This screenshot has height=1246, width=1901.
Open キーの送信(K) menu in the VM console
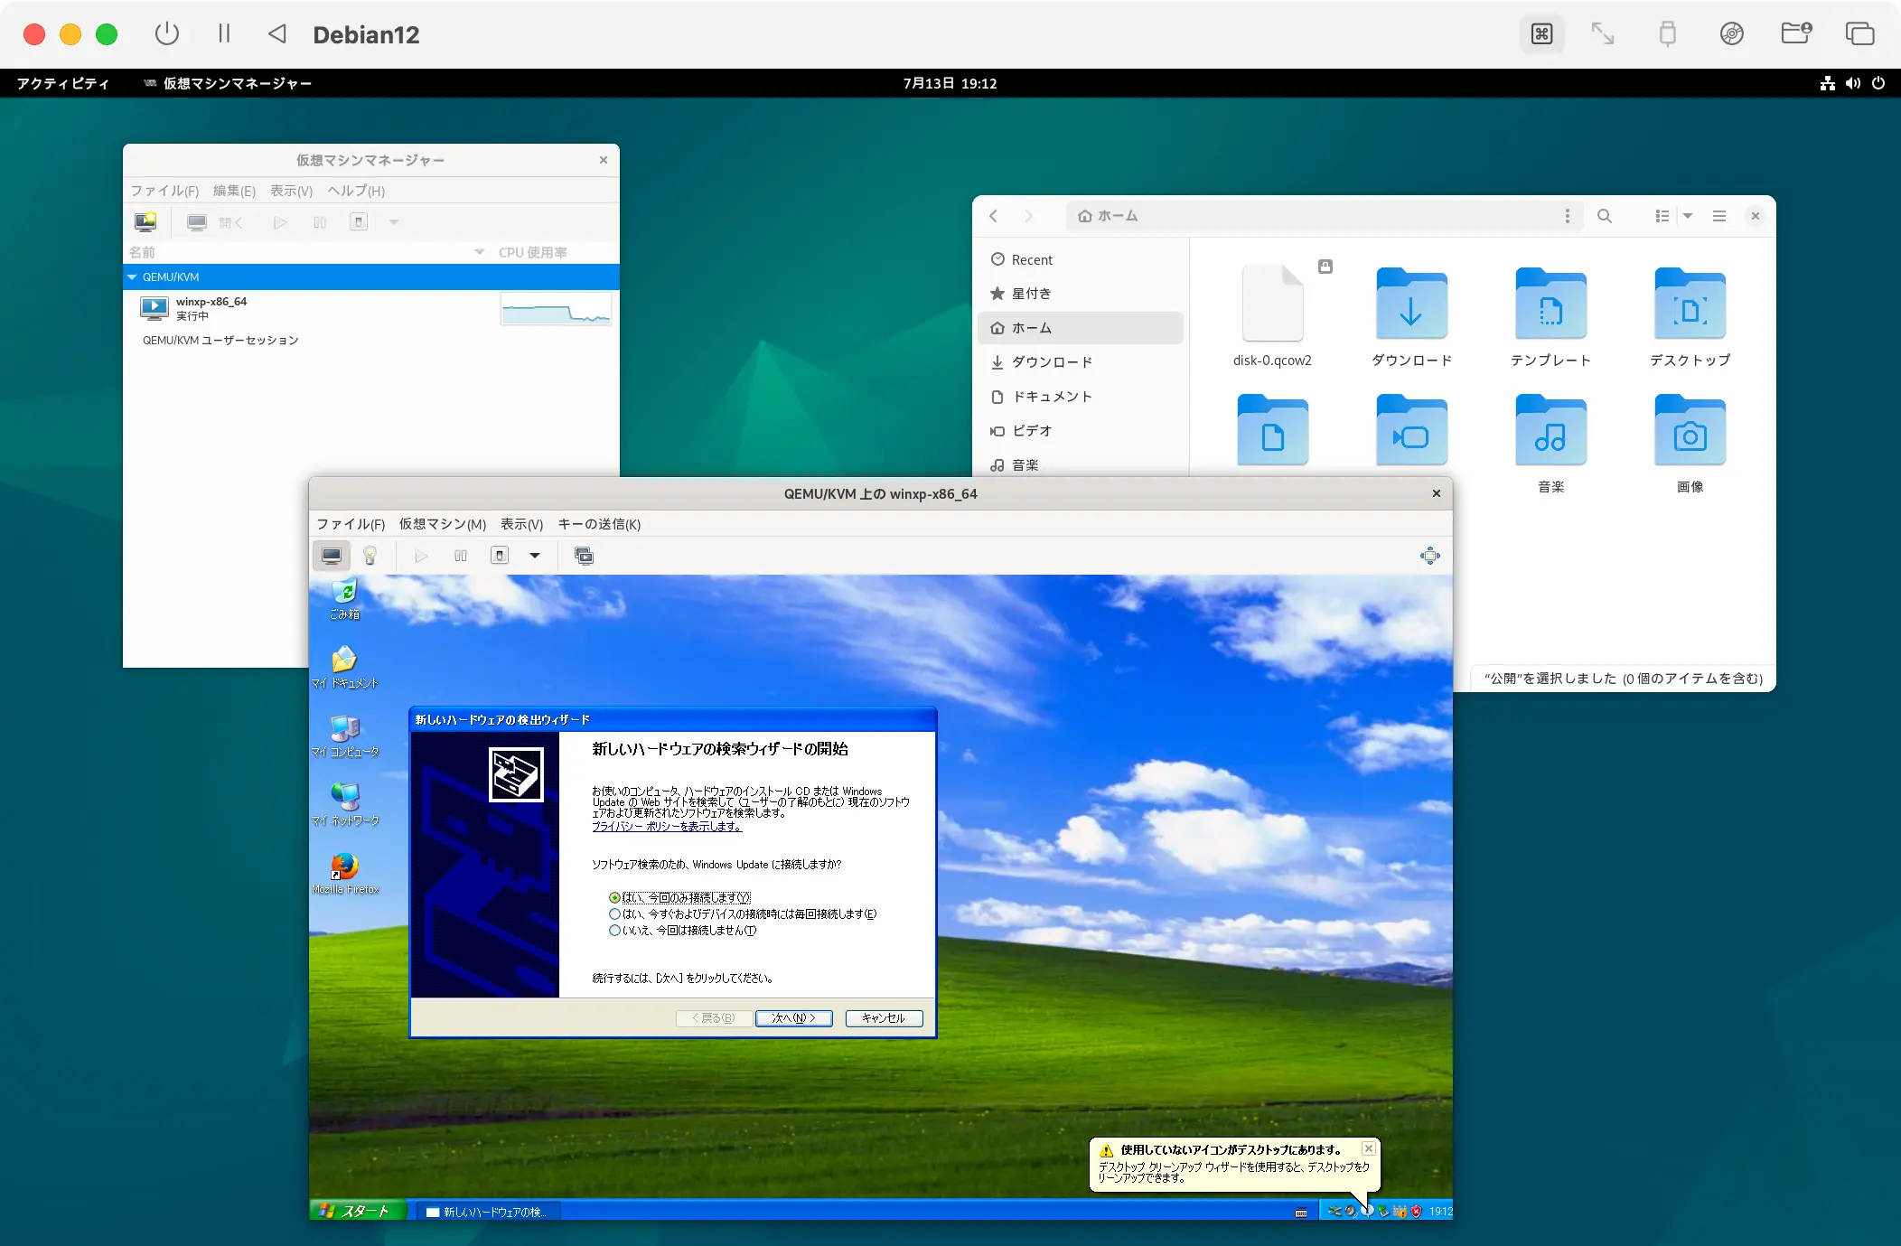point(599,524)
